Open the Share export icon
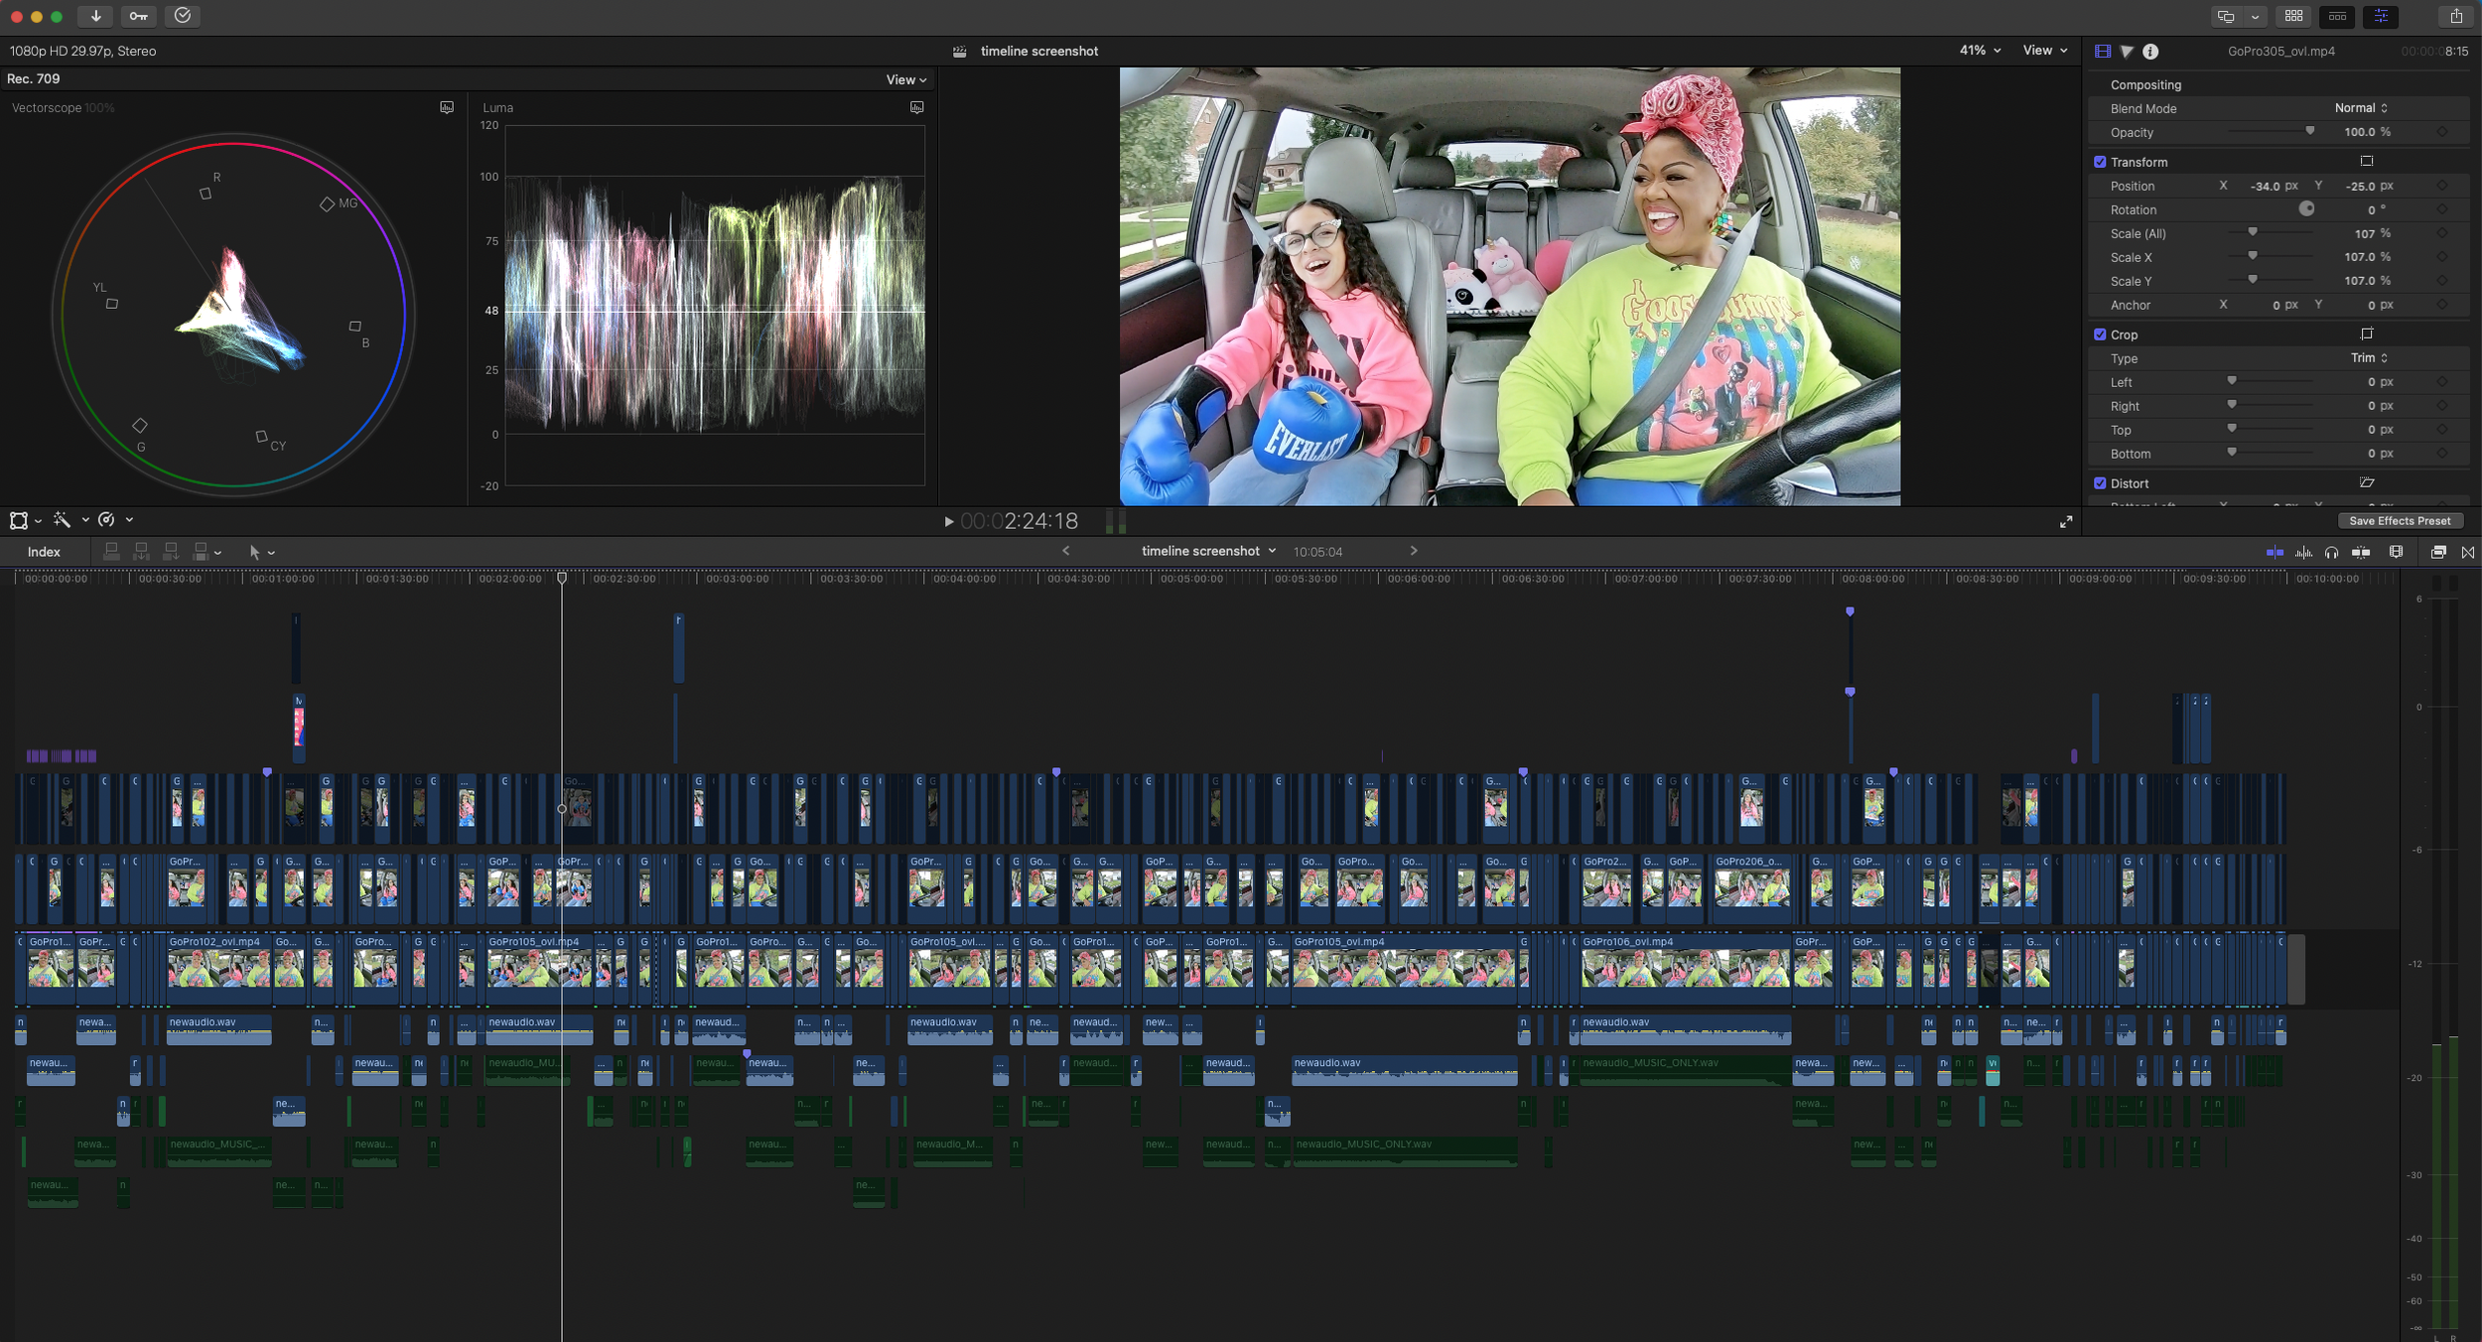Image resolution: width=2482 pixels, height=1342 pixels. [x=2456, y=16]
